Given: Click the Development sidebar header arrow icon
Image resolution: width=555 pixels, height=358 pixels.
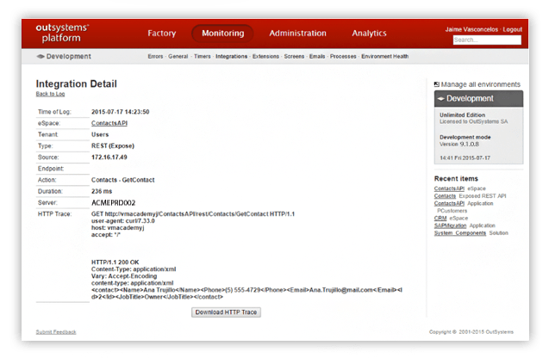Looking at the screenshot, I should tap(440, 99).
